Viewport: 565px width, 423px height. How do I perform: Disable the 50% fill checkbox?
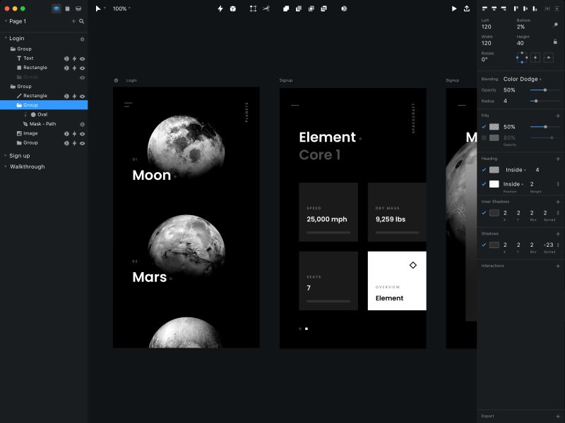tap(484, 127)
